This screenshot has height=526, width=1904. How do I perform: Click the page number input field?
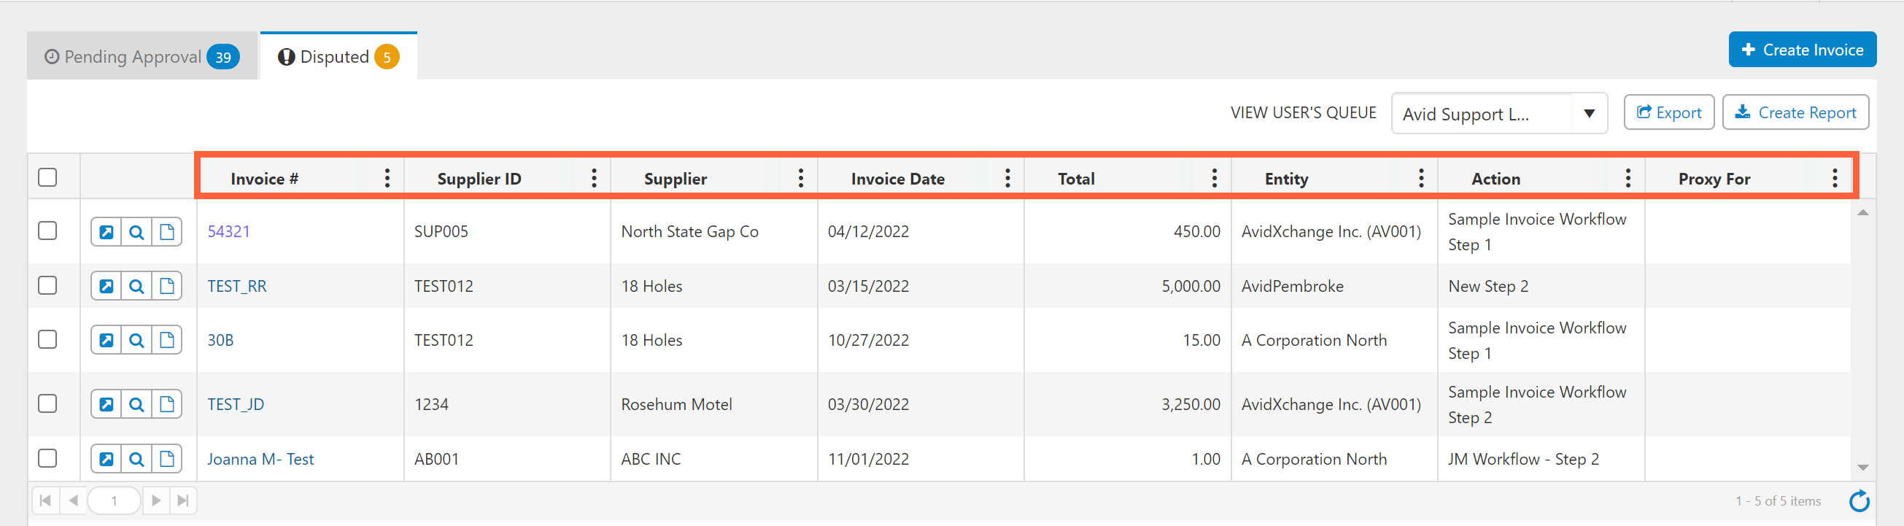pyautogui.click(x=114, y=501)
